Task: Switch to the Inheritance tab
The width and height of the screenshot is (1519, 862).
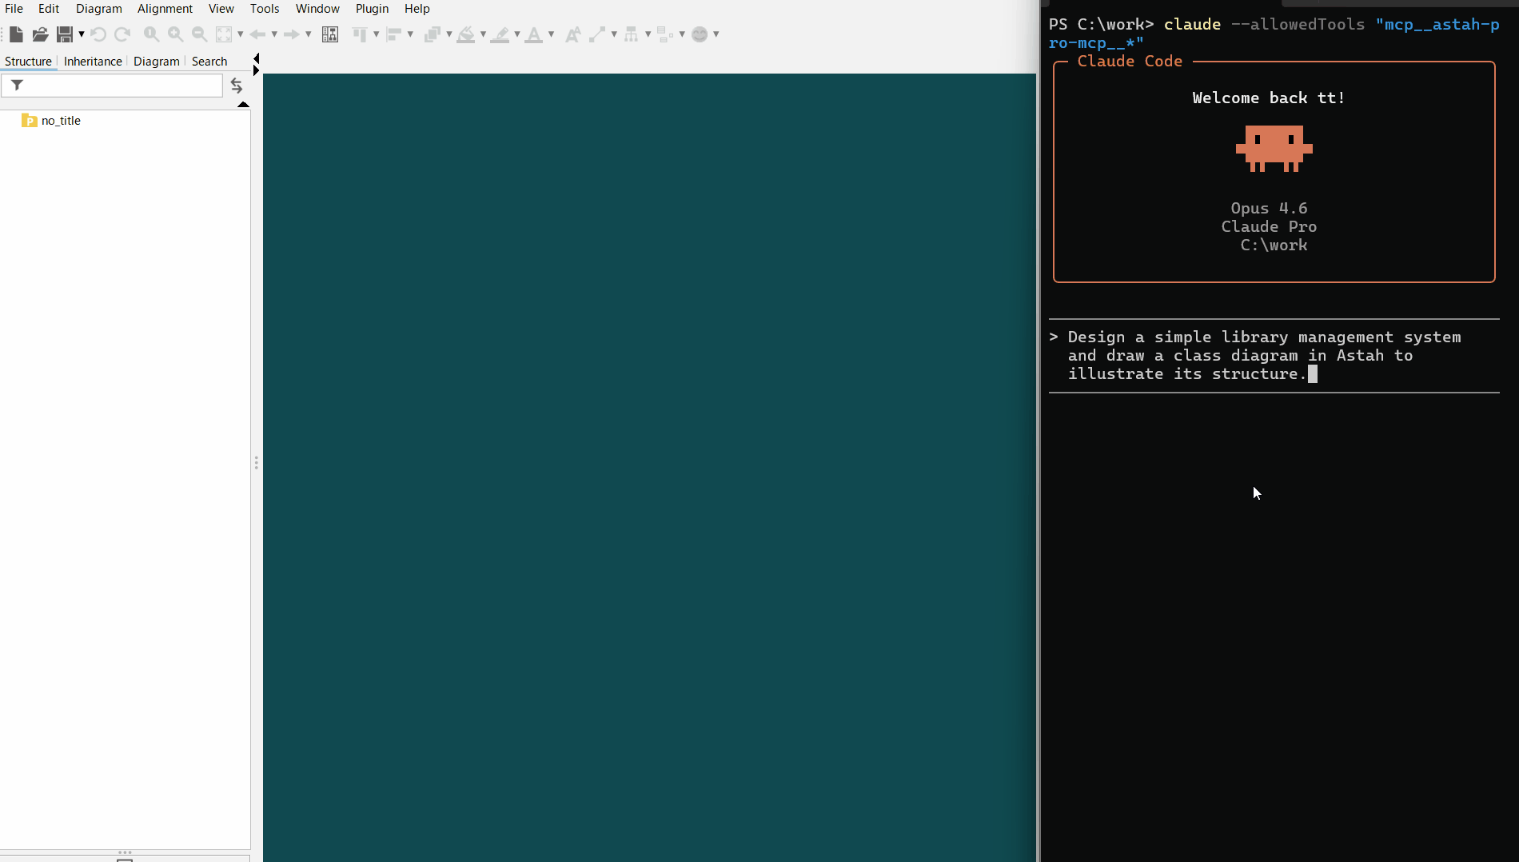Action: (92, 61)
